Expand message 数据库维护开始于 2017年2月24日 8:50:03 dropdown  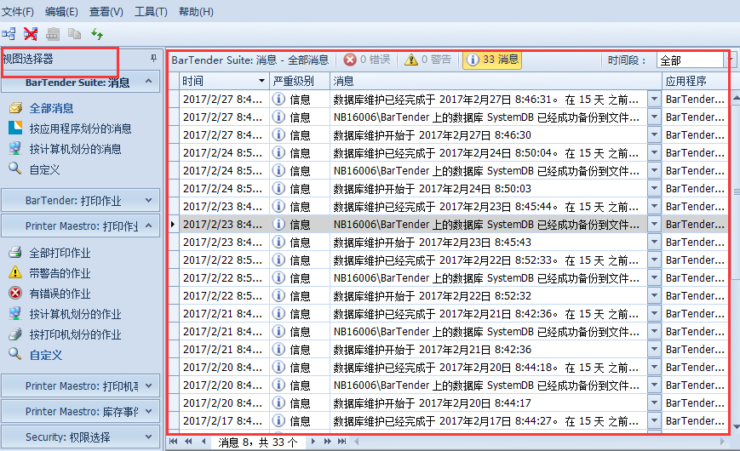(x=654, y=189)
